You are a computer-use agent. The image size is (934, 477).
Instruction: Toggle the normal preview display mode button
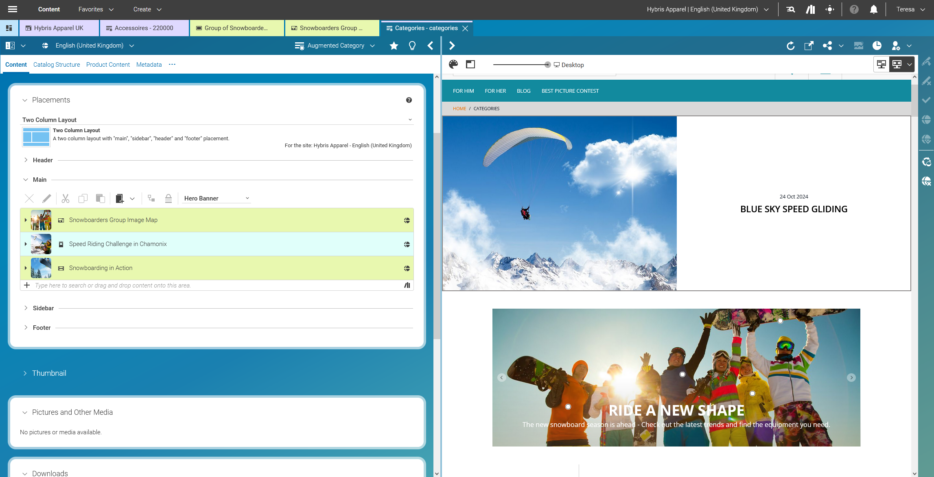coord(882,64)
